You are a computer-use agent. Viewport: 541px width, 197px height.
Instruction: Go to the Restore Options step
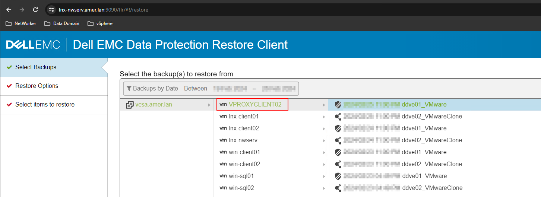[x=37, y=86]
